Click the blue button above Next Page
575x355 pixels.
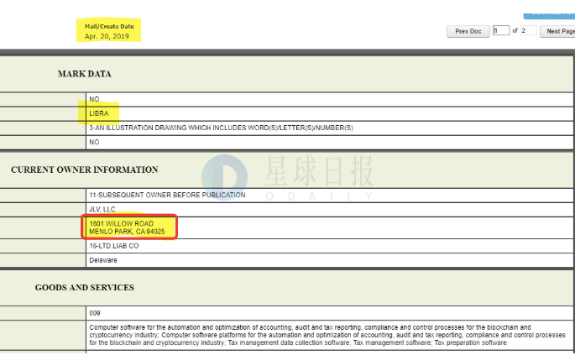point(549,16)
